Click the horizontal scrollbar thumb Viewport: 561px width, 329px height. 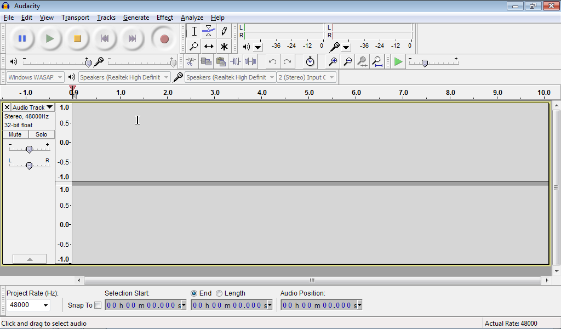[312, 280]
